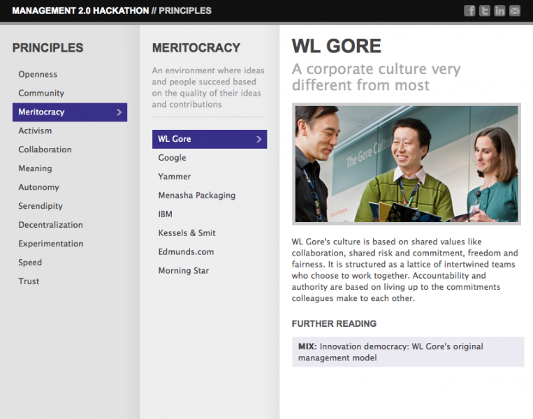Click the MERITOCRACY column heading

[x=196, y=48]
